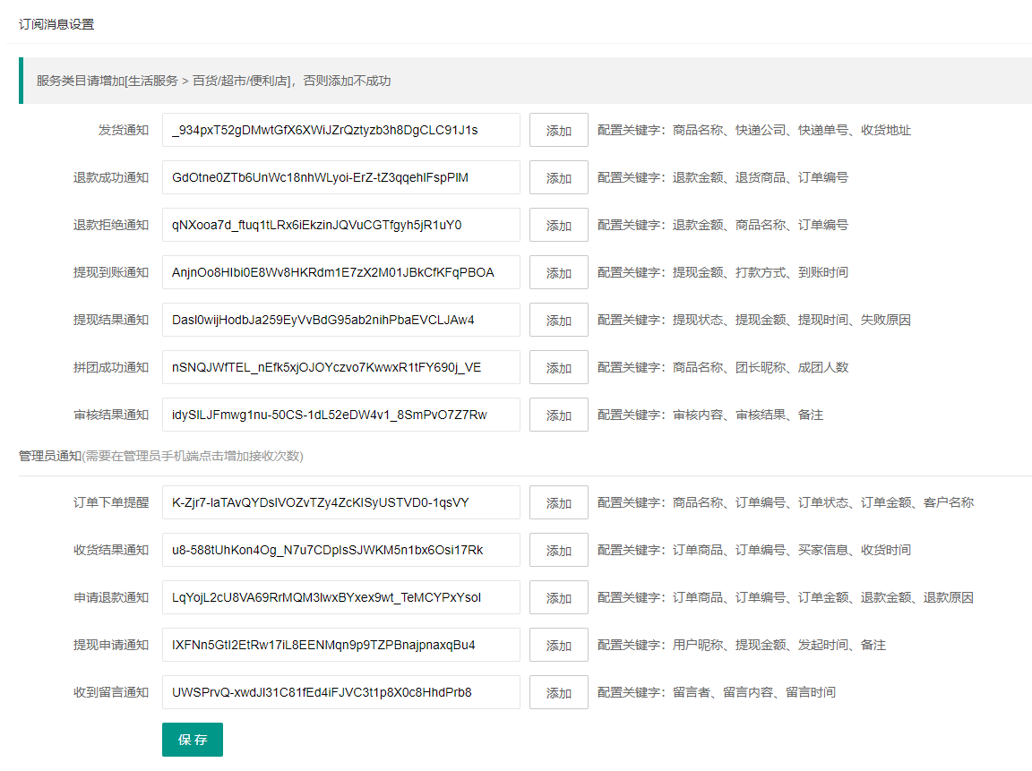Screen dimensions: 1032x771
Task: Click 添加 for 收货结果通知
Action: pos(558,550)
